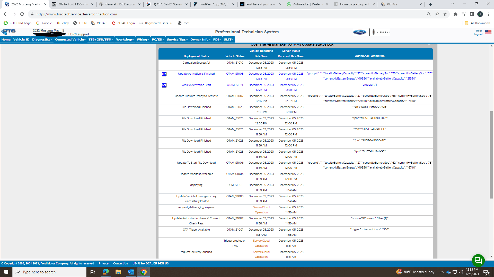
Task: Open the Wiring dropdown menu
Action: 143,39
